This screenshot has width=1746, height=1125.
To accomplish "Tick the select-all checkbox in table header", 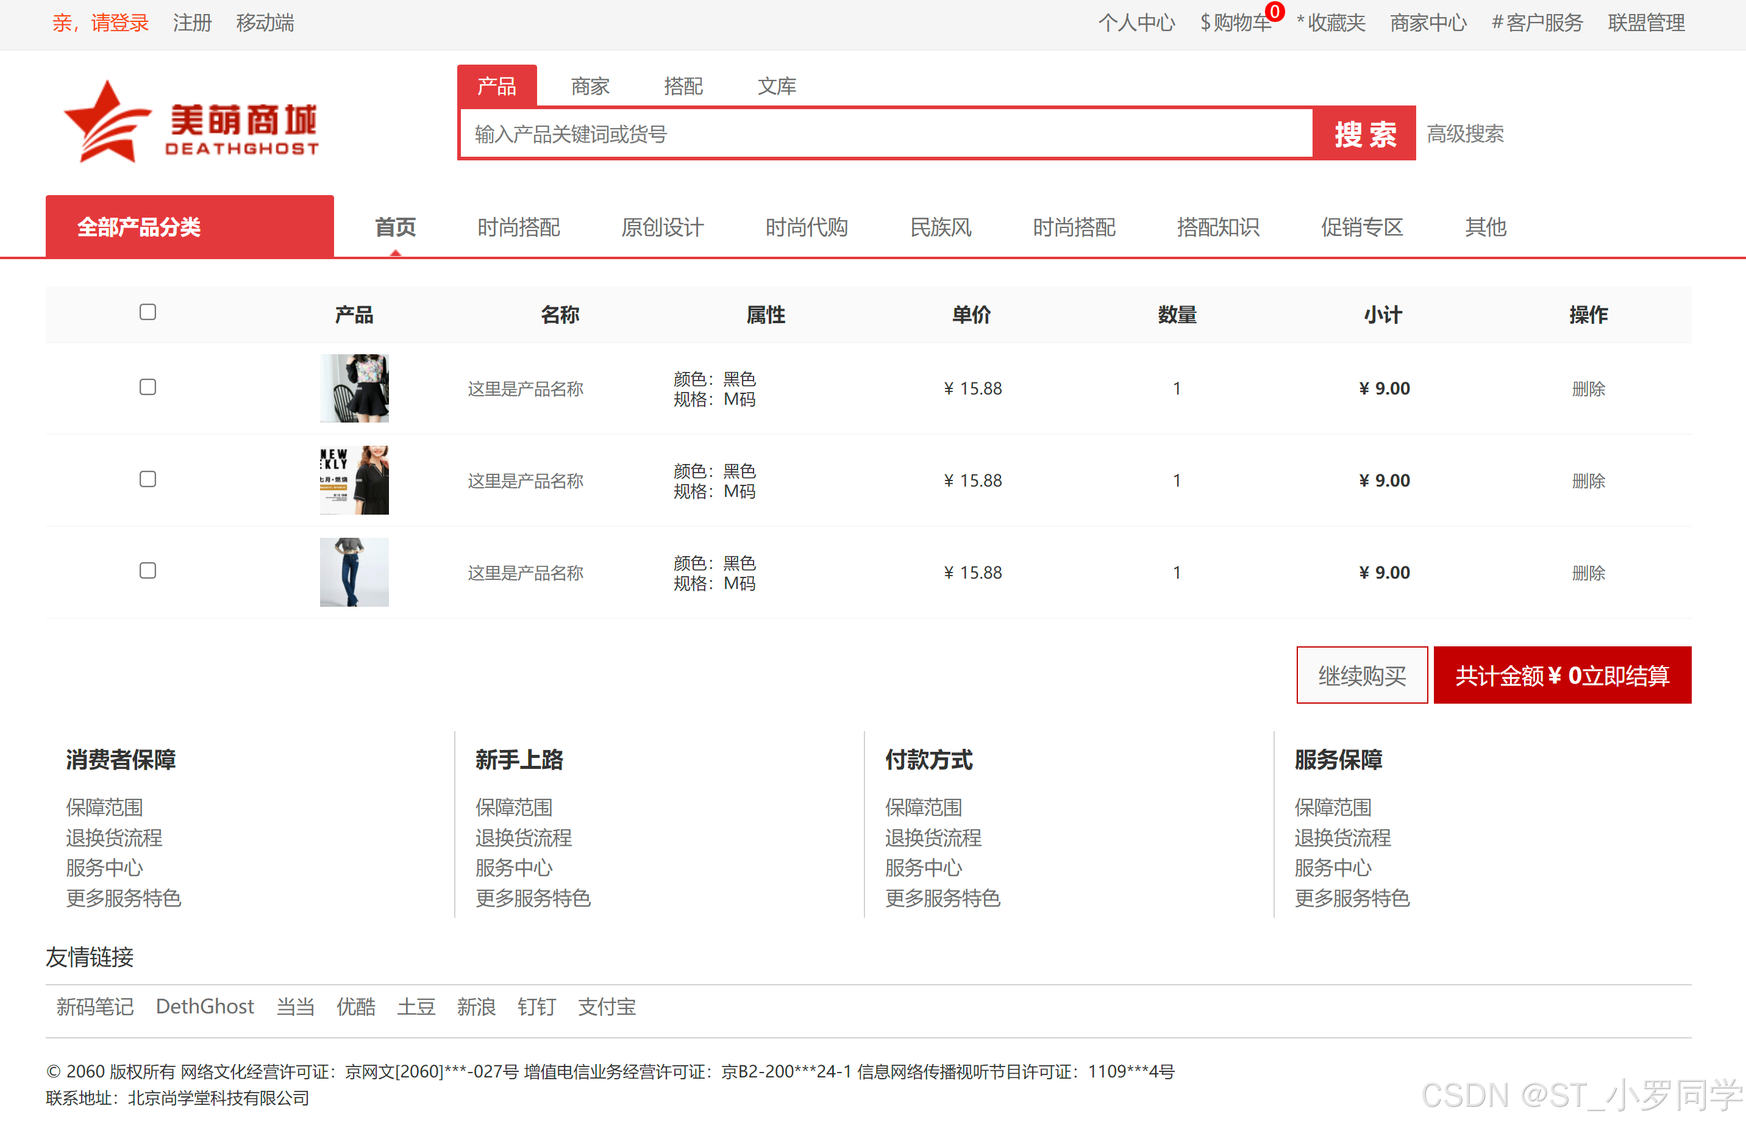I will coord(148,313).
